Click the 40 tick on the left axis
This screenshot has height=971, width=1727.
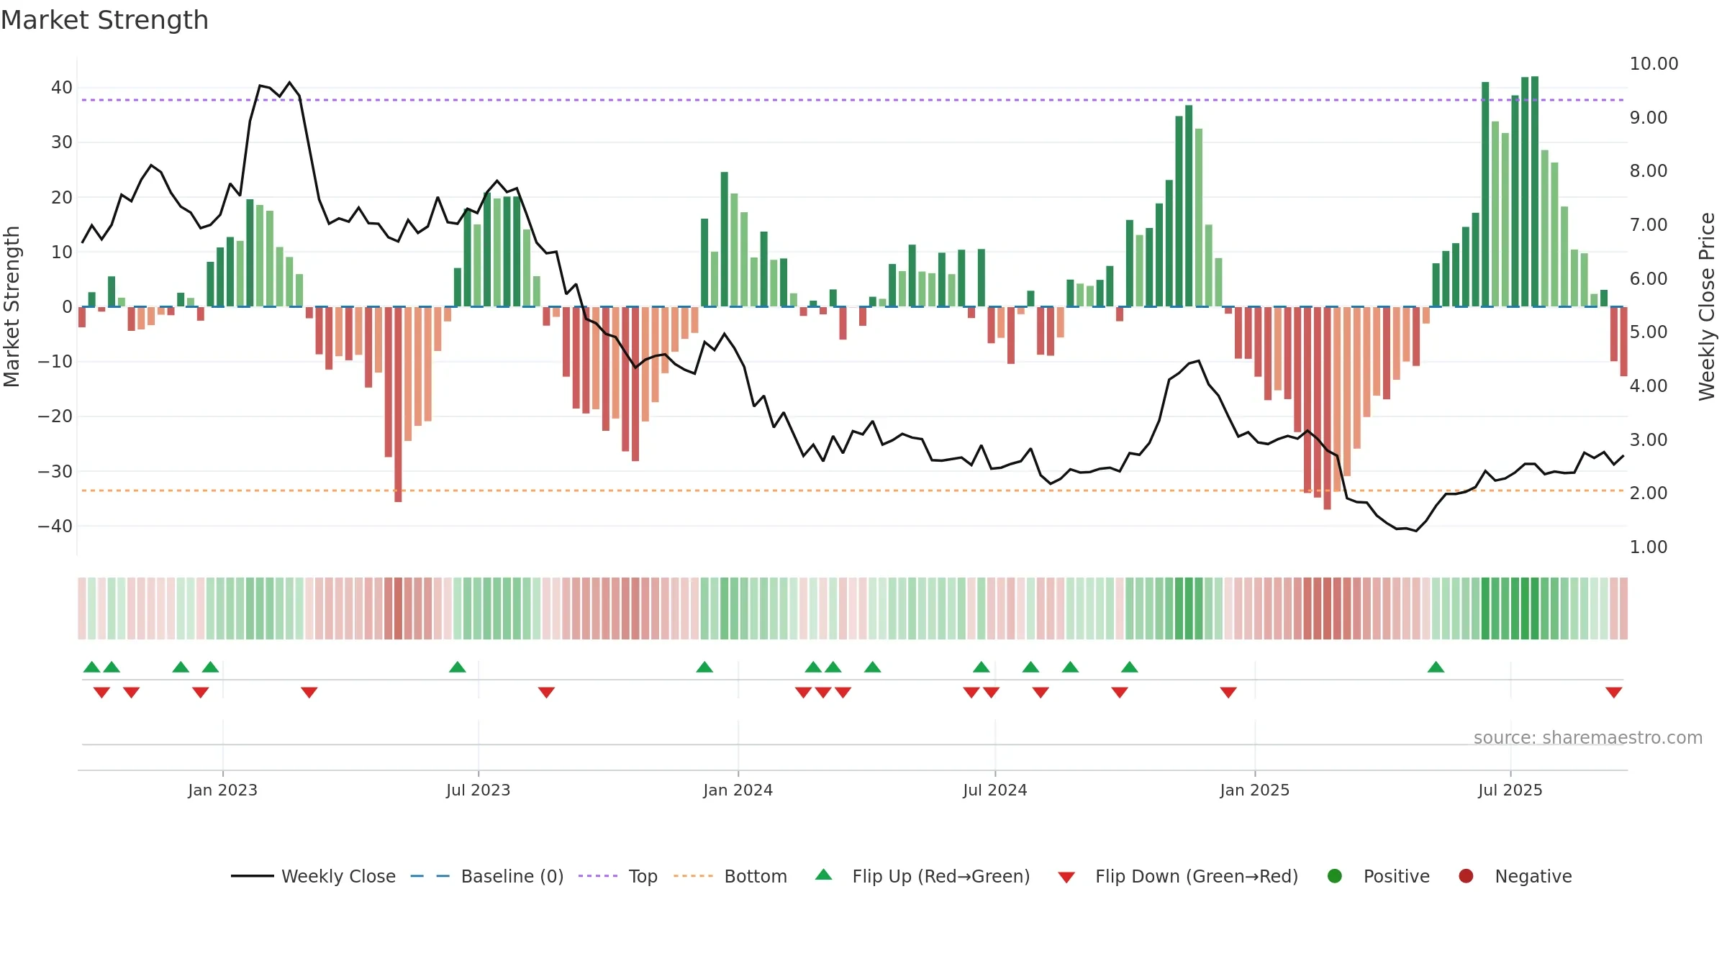[62, 88]
